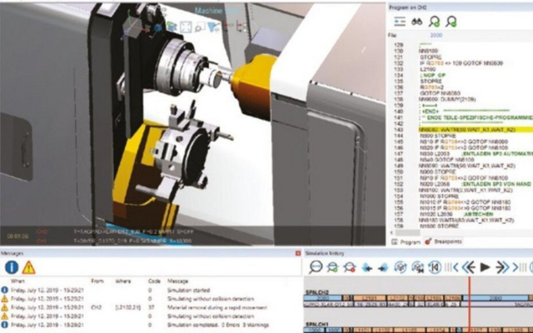Click the red timeline position marker
The height and width of the screenshot is (333, 533).
[470, 304]
